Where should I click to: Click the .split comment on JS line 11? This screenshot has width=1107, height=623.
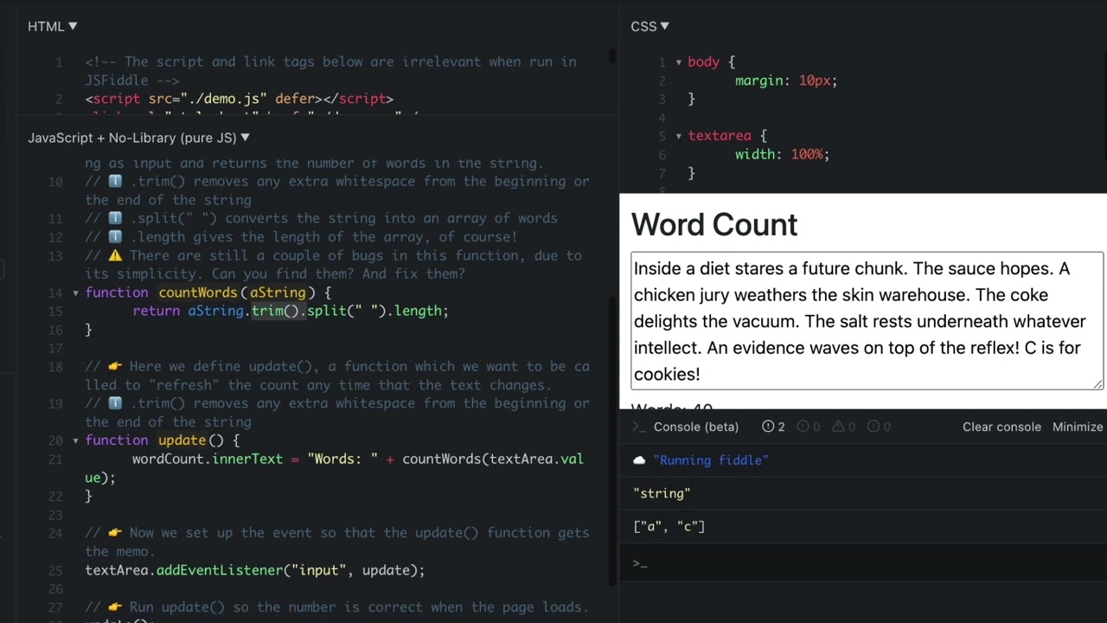pos(321,218)
